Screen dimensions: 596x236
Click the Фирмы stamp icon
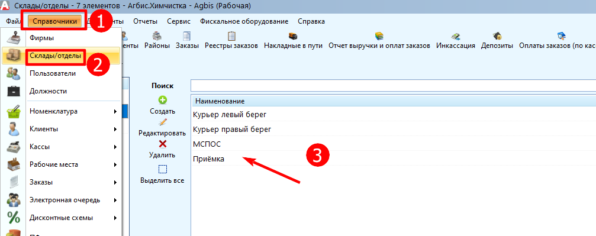(x=14, y=38)
